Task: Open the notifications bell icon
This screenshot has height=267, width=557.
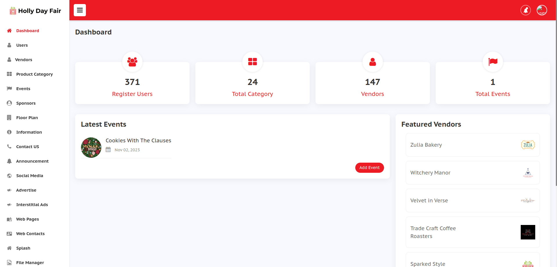Action: pos(525,10)
